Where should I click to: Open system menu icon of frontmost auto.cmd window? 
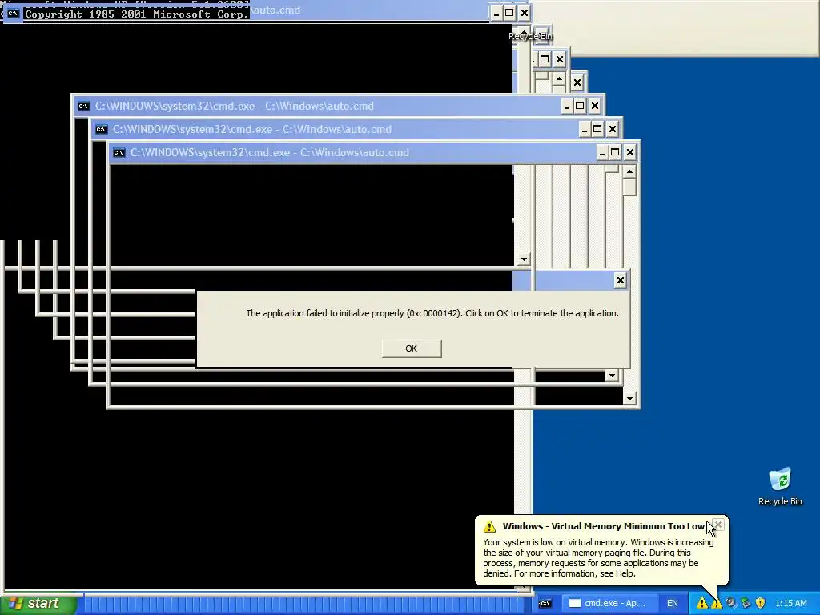click(x=119, y=153)
